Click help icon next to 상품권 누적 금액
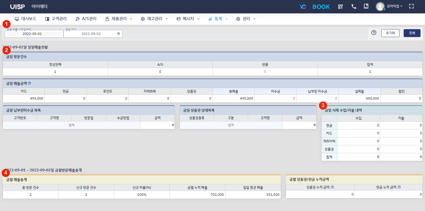The width and height of the screenshot is (425, 211). point(332,187)
